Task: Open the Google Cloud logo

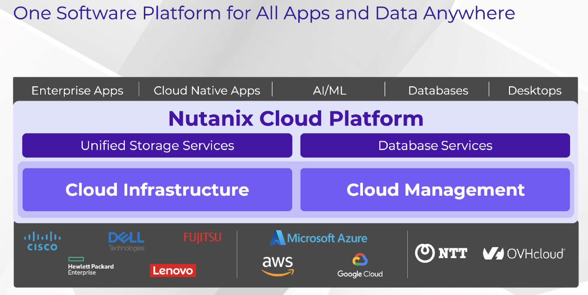Action: point(360,266)
